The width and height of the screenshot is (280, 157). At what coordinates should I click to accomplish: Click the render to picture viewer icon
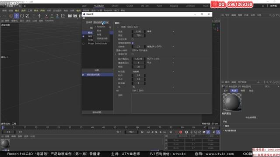click(75, 16)
